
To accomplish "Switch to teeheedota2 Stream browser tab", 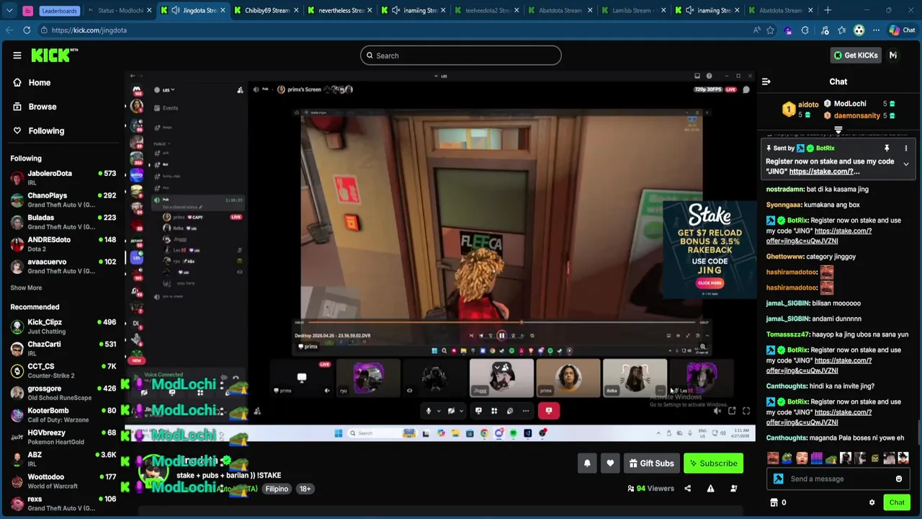I will pos(488,10).
